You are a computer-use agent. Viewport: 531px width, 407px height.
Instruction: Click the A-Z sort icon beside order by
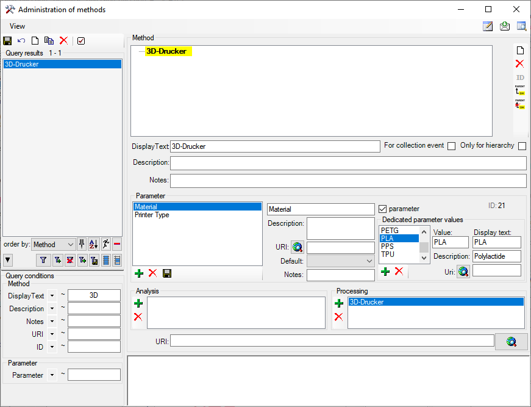coord(93,244)
